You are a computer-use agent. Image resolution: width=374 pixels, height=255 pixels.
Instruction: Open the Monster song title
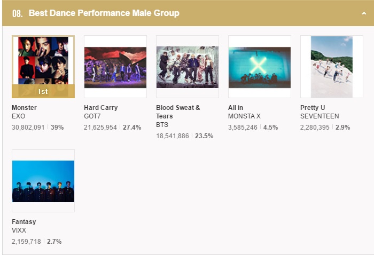click(x=24, y=108)
